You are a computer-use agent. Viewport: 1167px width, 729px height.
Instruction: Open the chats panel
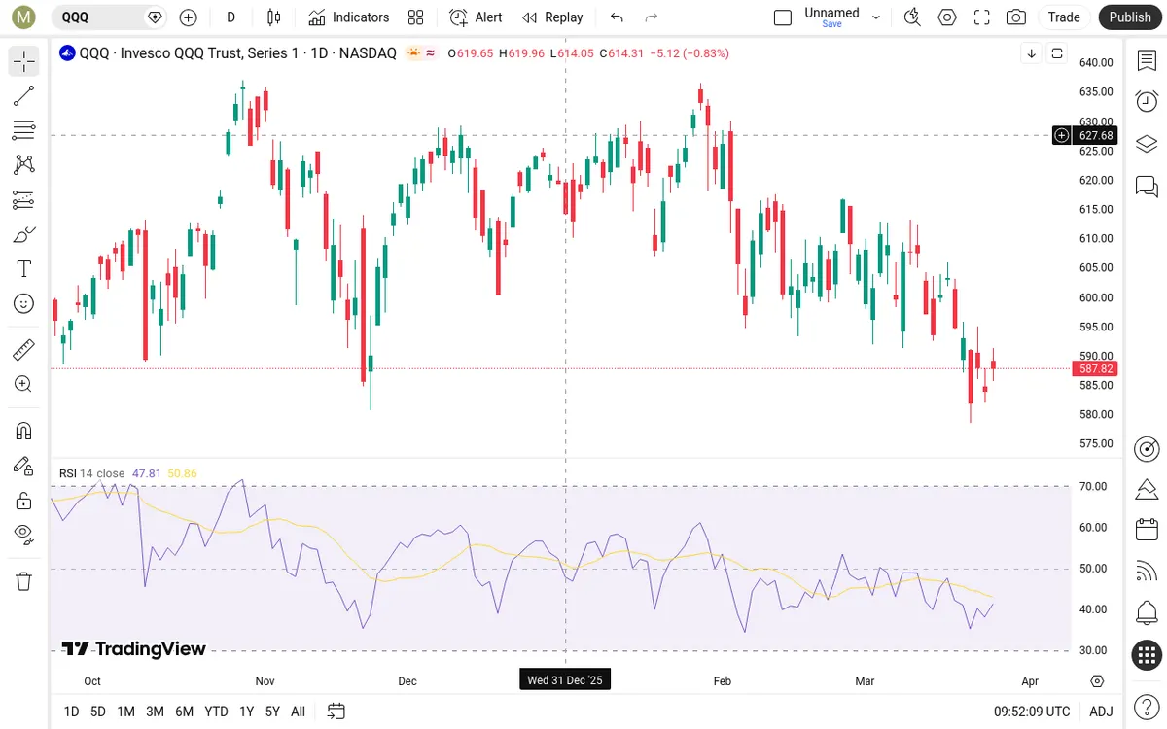(1147, 185)
